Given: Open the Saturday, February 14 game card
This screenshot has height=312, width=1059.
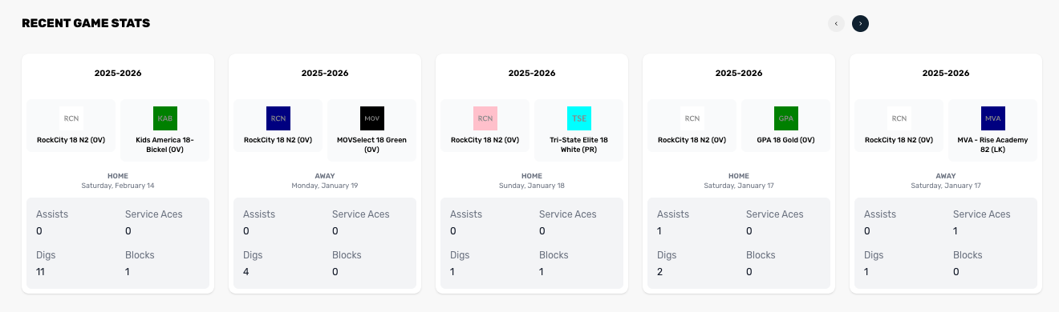Looking at the screenshot, I should [118, 174].
